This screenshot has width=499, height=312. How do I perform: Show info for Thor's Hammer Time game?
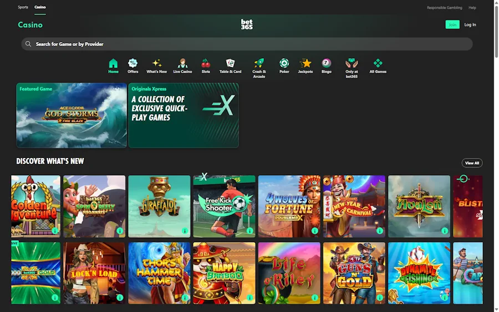(x=185, y=298)
